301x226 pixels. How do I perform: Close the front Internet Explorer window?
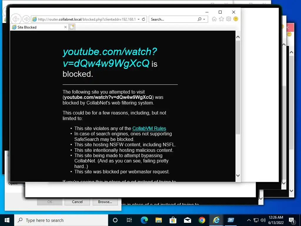click(234, 12)
